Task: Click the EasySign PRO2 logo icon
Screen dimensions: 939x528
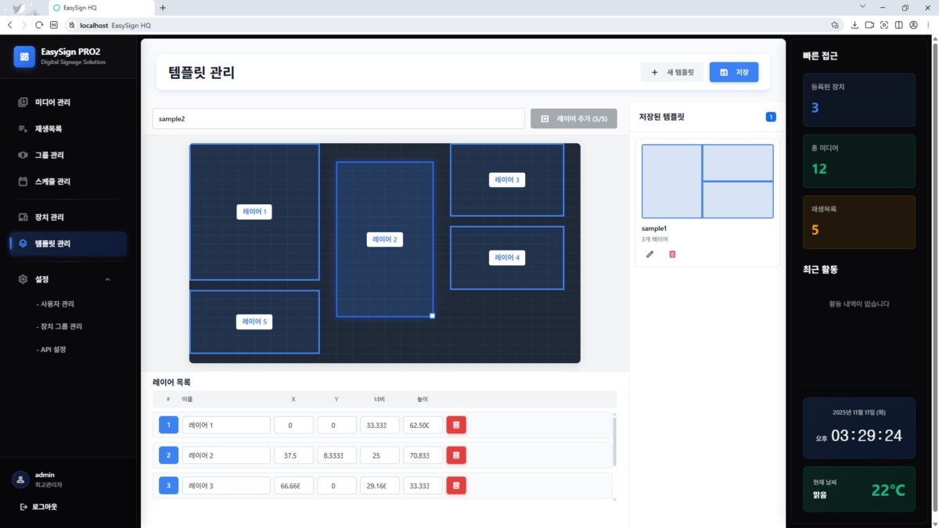Action: tap(24, 56)
